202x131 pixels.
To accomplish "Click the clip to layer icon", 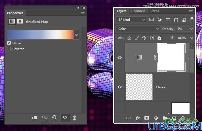I will pyautogui.click(x=35, y=118).
